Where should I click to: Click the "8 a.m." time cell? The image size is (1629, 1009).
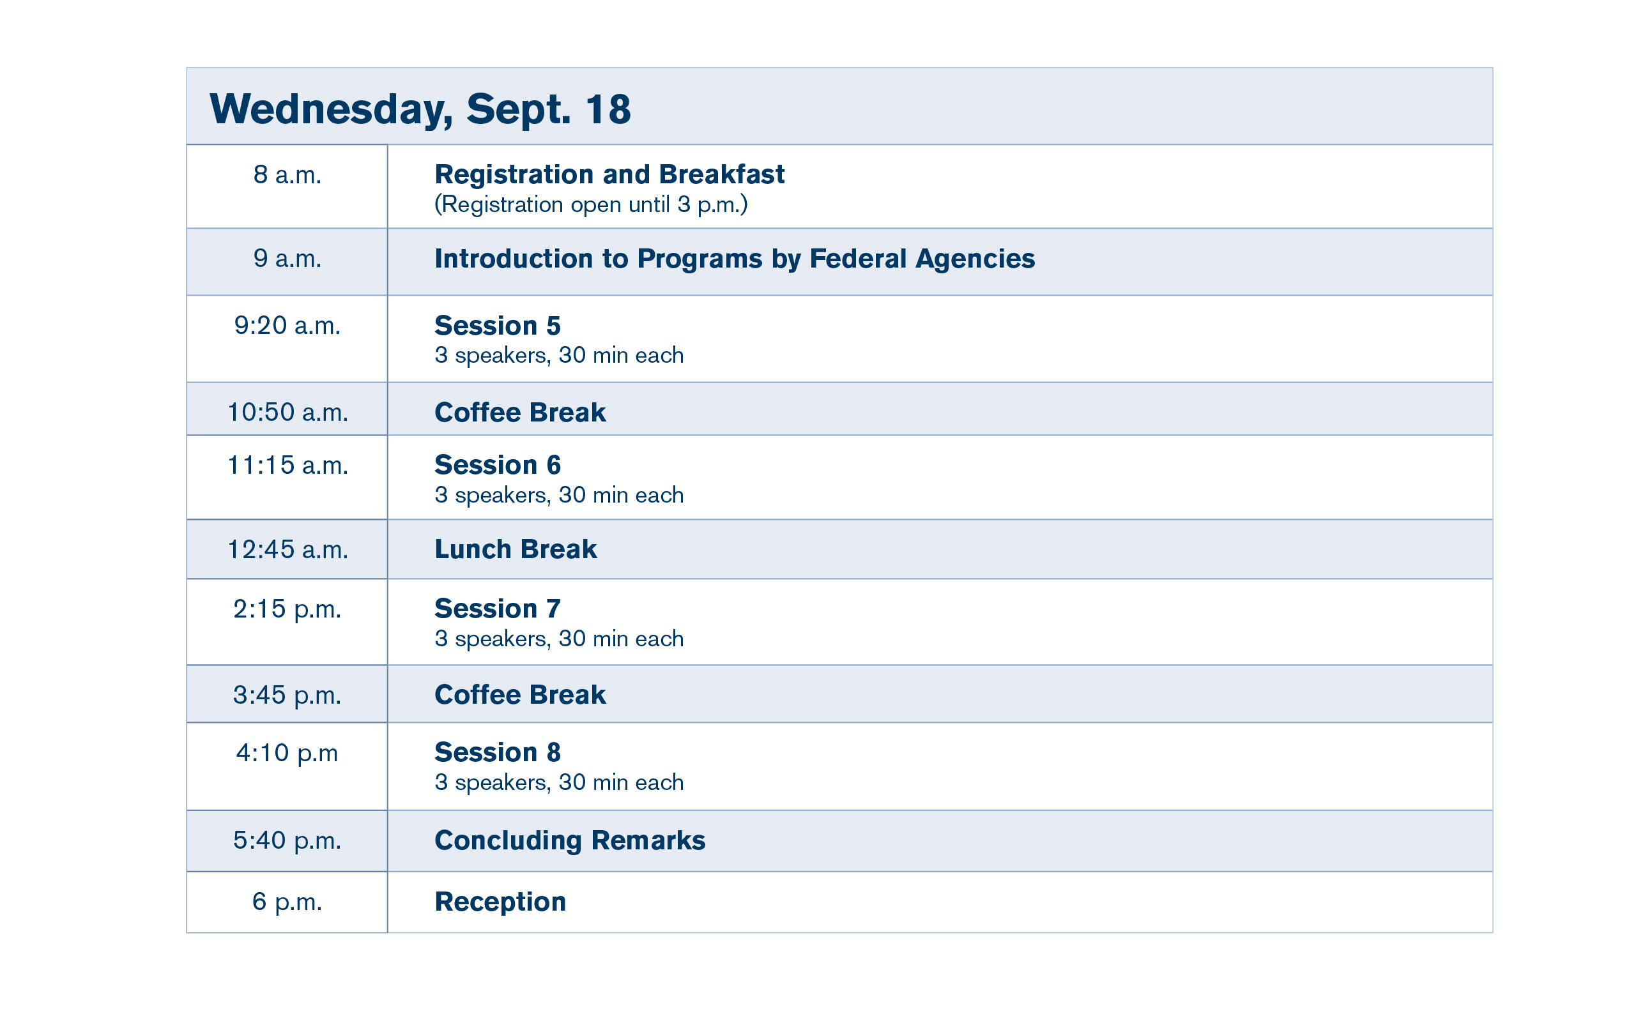pyautogui.click(x=287, y=175)
